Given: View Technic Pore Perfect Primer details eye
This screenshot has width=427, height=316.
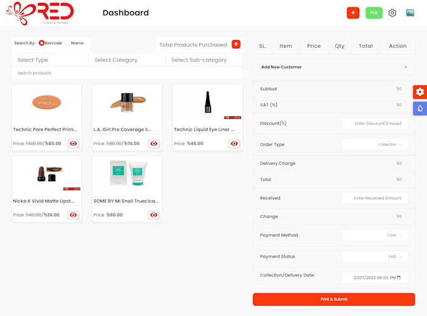Looking at the screenshot, I should click(73, 144).
